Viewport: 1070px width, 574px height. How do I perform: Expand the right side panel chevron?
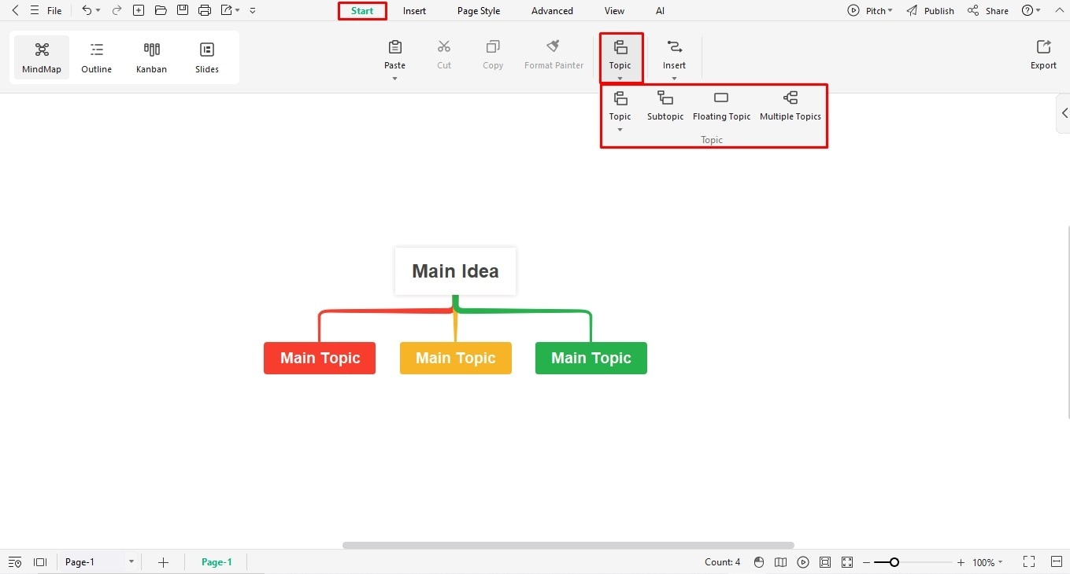click(1064, 113)
